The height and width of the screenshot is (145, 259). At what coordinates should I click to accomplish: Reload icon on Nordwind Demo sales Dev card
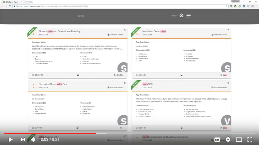click(125, 83)
